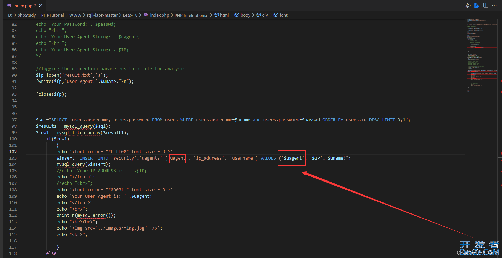Open the font symbol breadcrumb
Viewport: 502px width, 258px height.
tap(283, 15)
